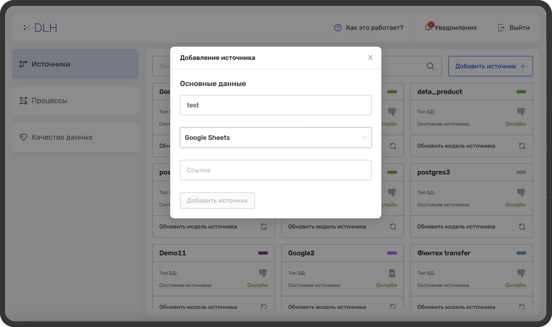
Task: Open the Google Sheets type dropdown
Action: tap(275, 138)
